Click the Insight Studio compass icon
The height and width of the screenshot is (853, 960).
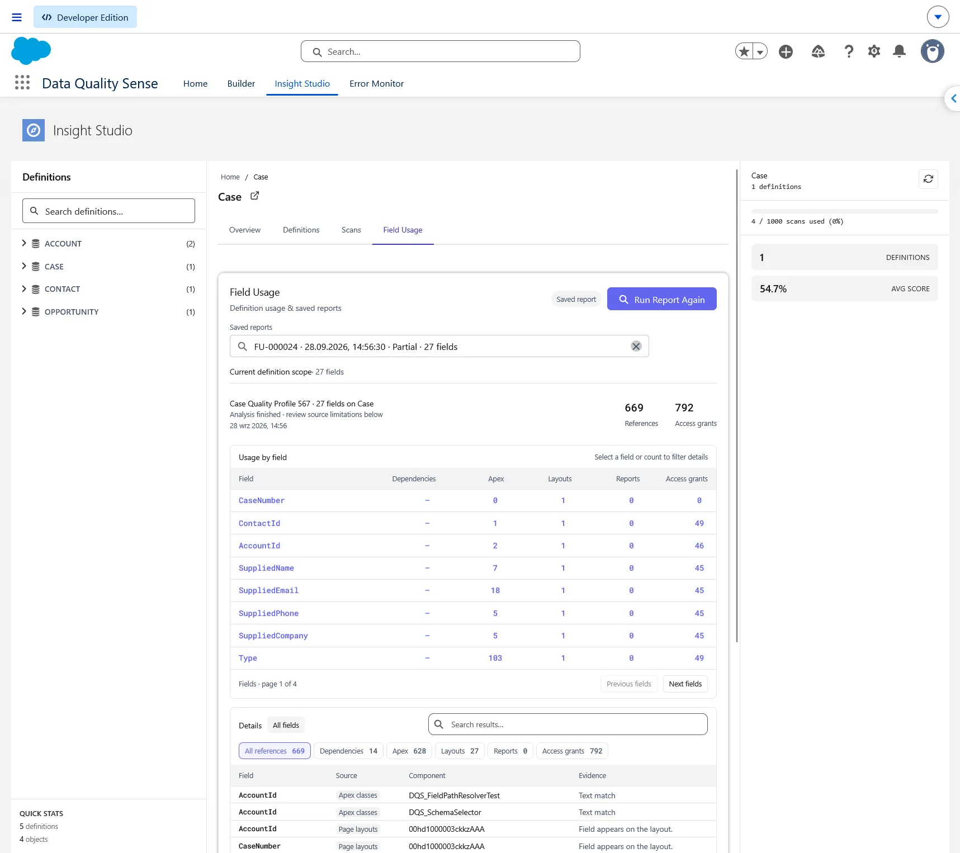(34, 130)
